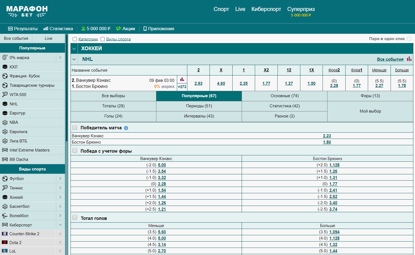Check the Победа с учетом форы checkbox
This screenshot has height=255, width=415.
point(75,150)
